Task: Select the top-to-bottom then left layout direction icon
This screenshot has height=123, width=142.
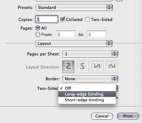Action: click(112, 67)
